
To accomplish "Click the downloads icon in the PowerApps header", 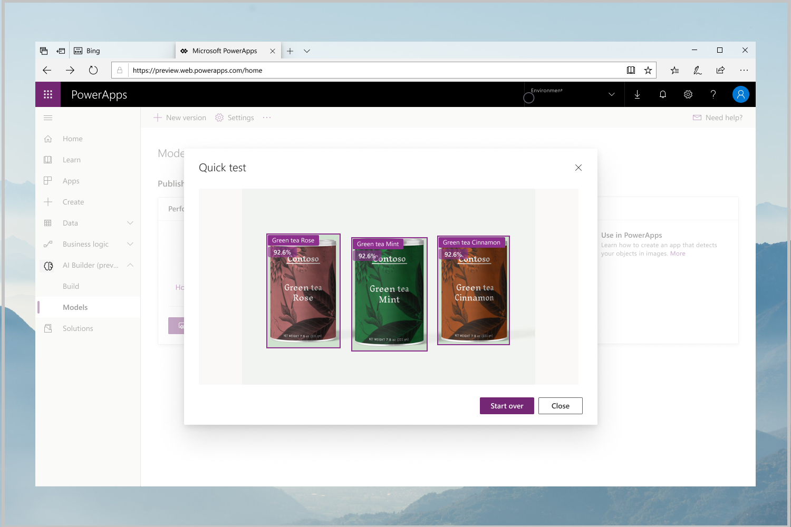I will pos(638,94).
